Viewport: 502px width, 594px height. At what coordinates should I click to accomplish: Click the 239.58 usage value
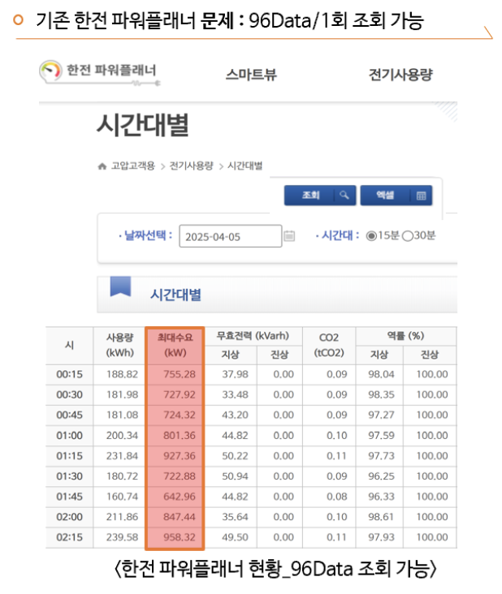click(x=122, y=537)
